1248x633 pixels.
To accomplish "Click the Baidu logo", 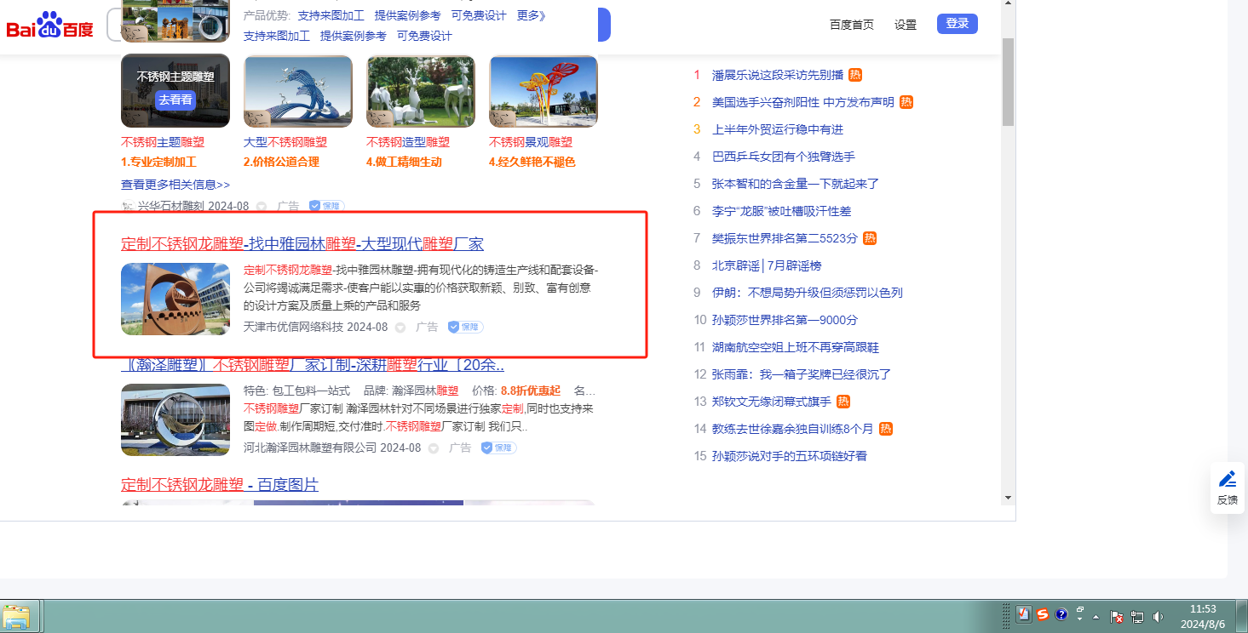I will click(50, 26).
